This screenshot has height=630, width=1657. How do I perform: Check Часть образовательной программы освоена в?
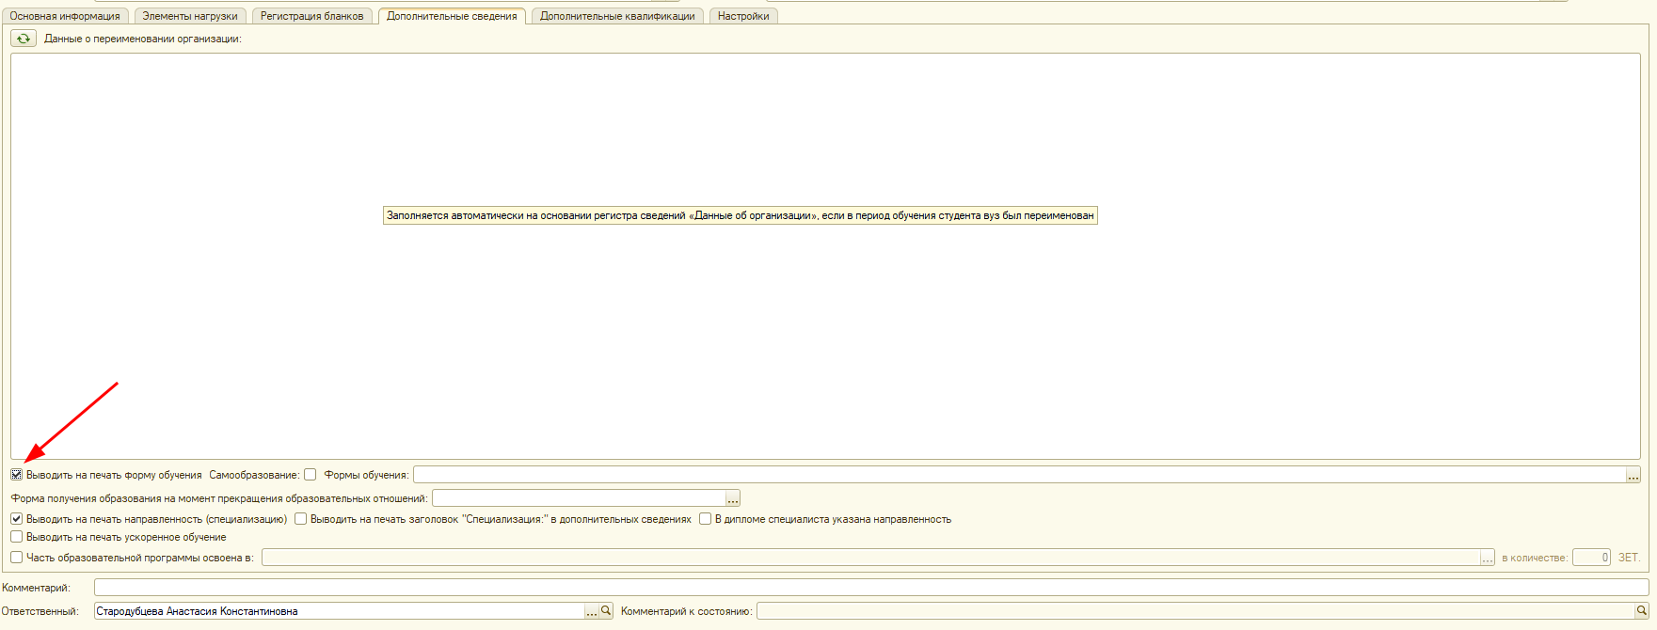tap(17, 558)
